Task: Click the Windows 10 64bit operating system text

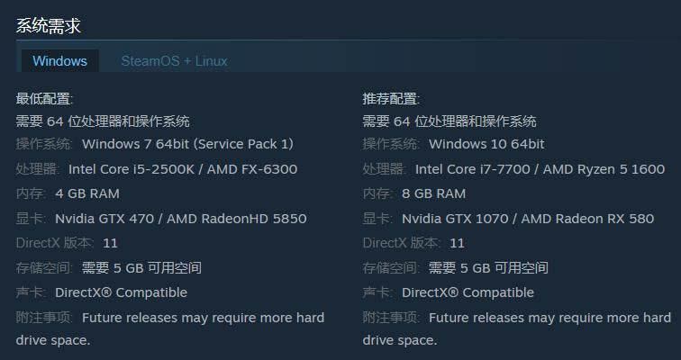Action: tap(486, 144)
